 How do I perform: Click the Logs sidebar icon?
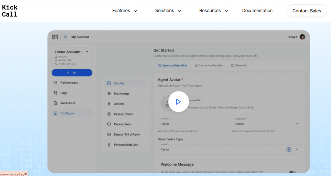(x=55, y=93)
